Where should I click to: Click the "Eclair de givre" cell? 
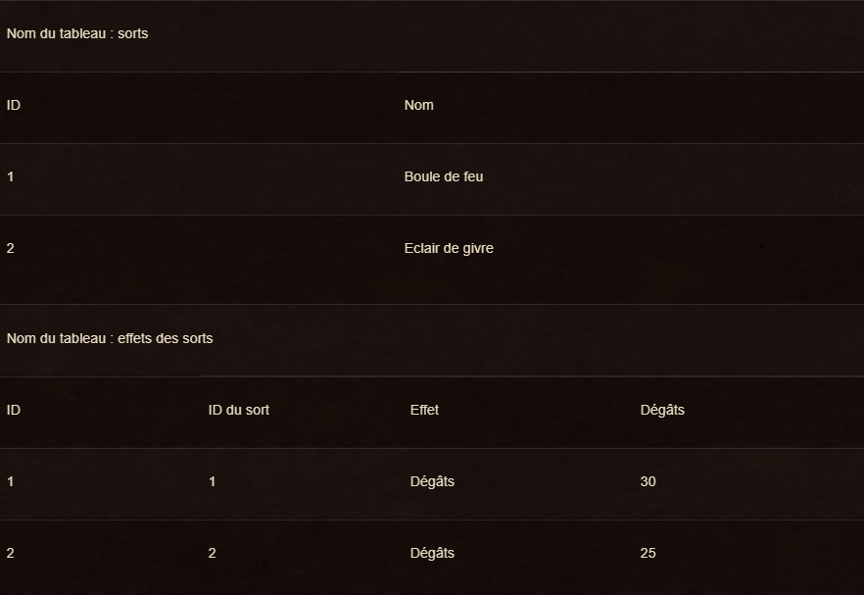pos(449,248)
